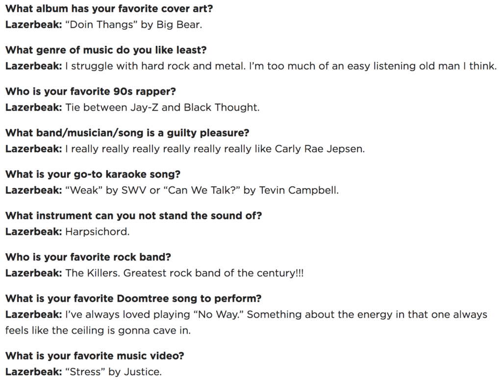Click the favorite 90s rapper question
The image size is (502, 381).
click(91, 91)
